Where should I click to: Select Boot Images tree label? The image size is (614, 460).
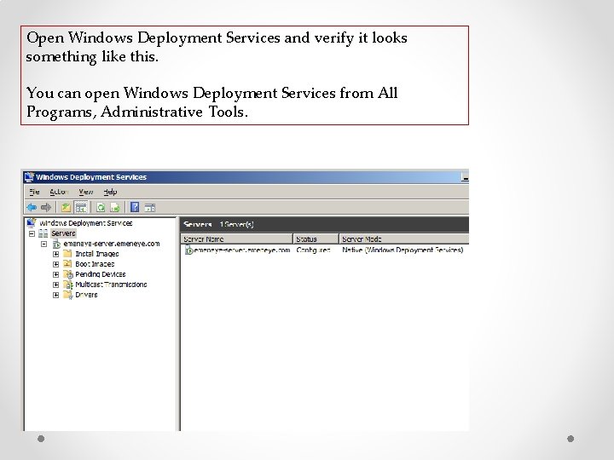(x=95, y=264)
